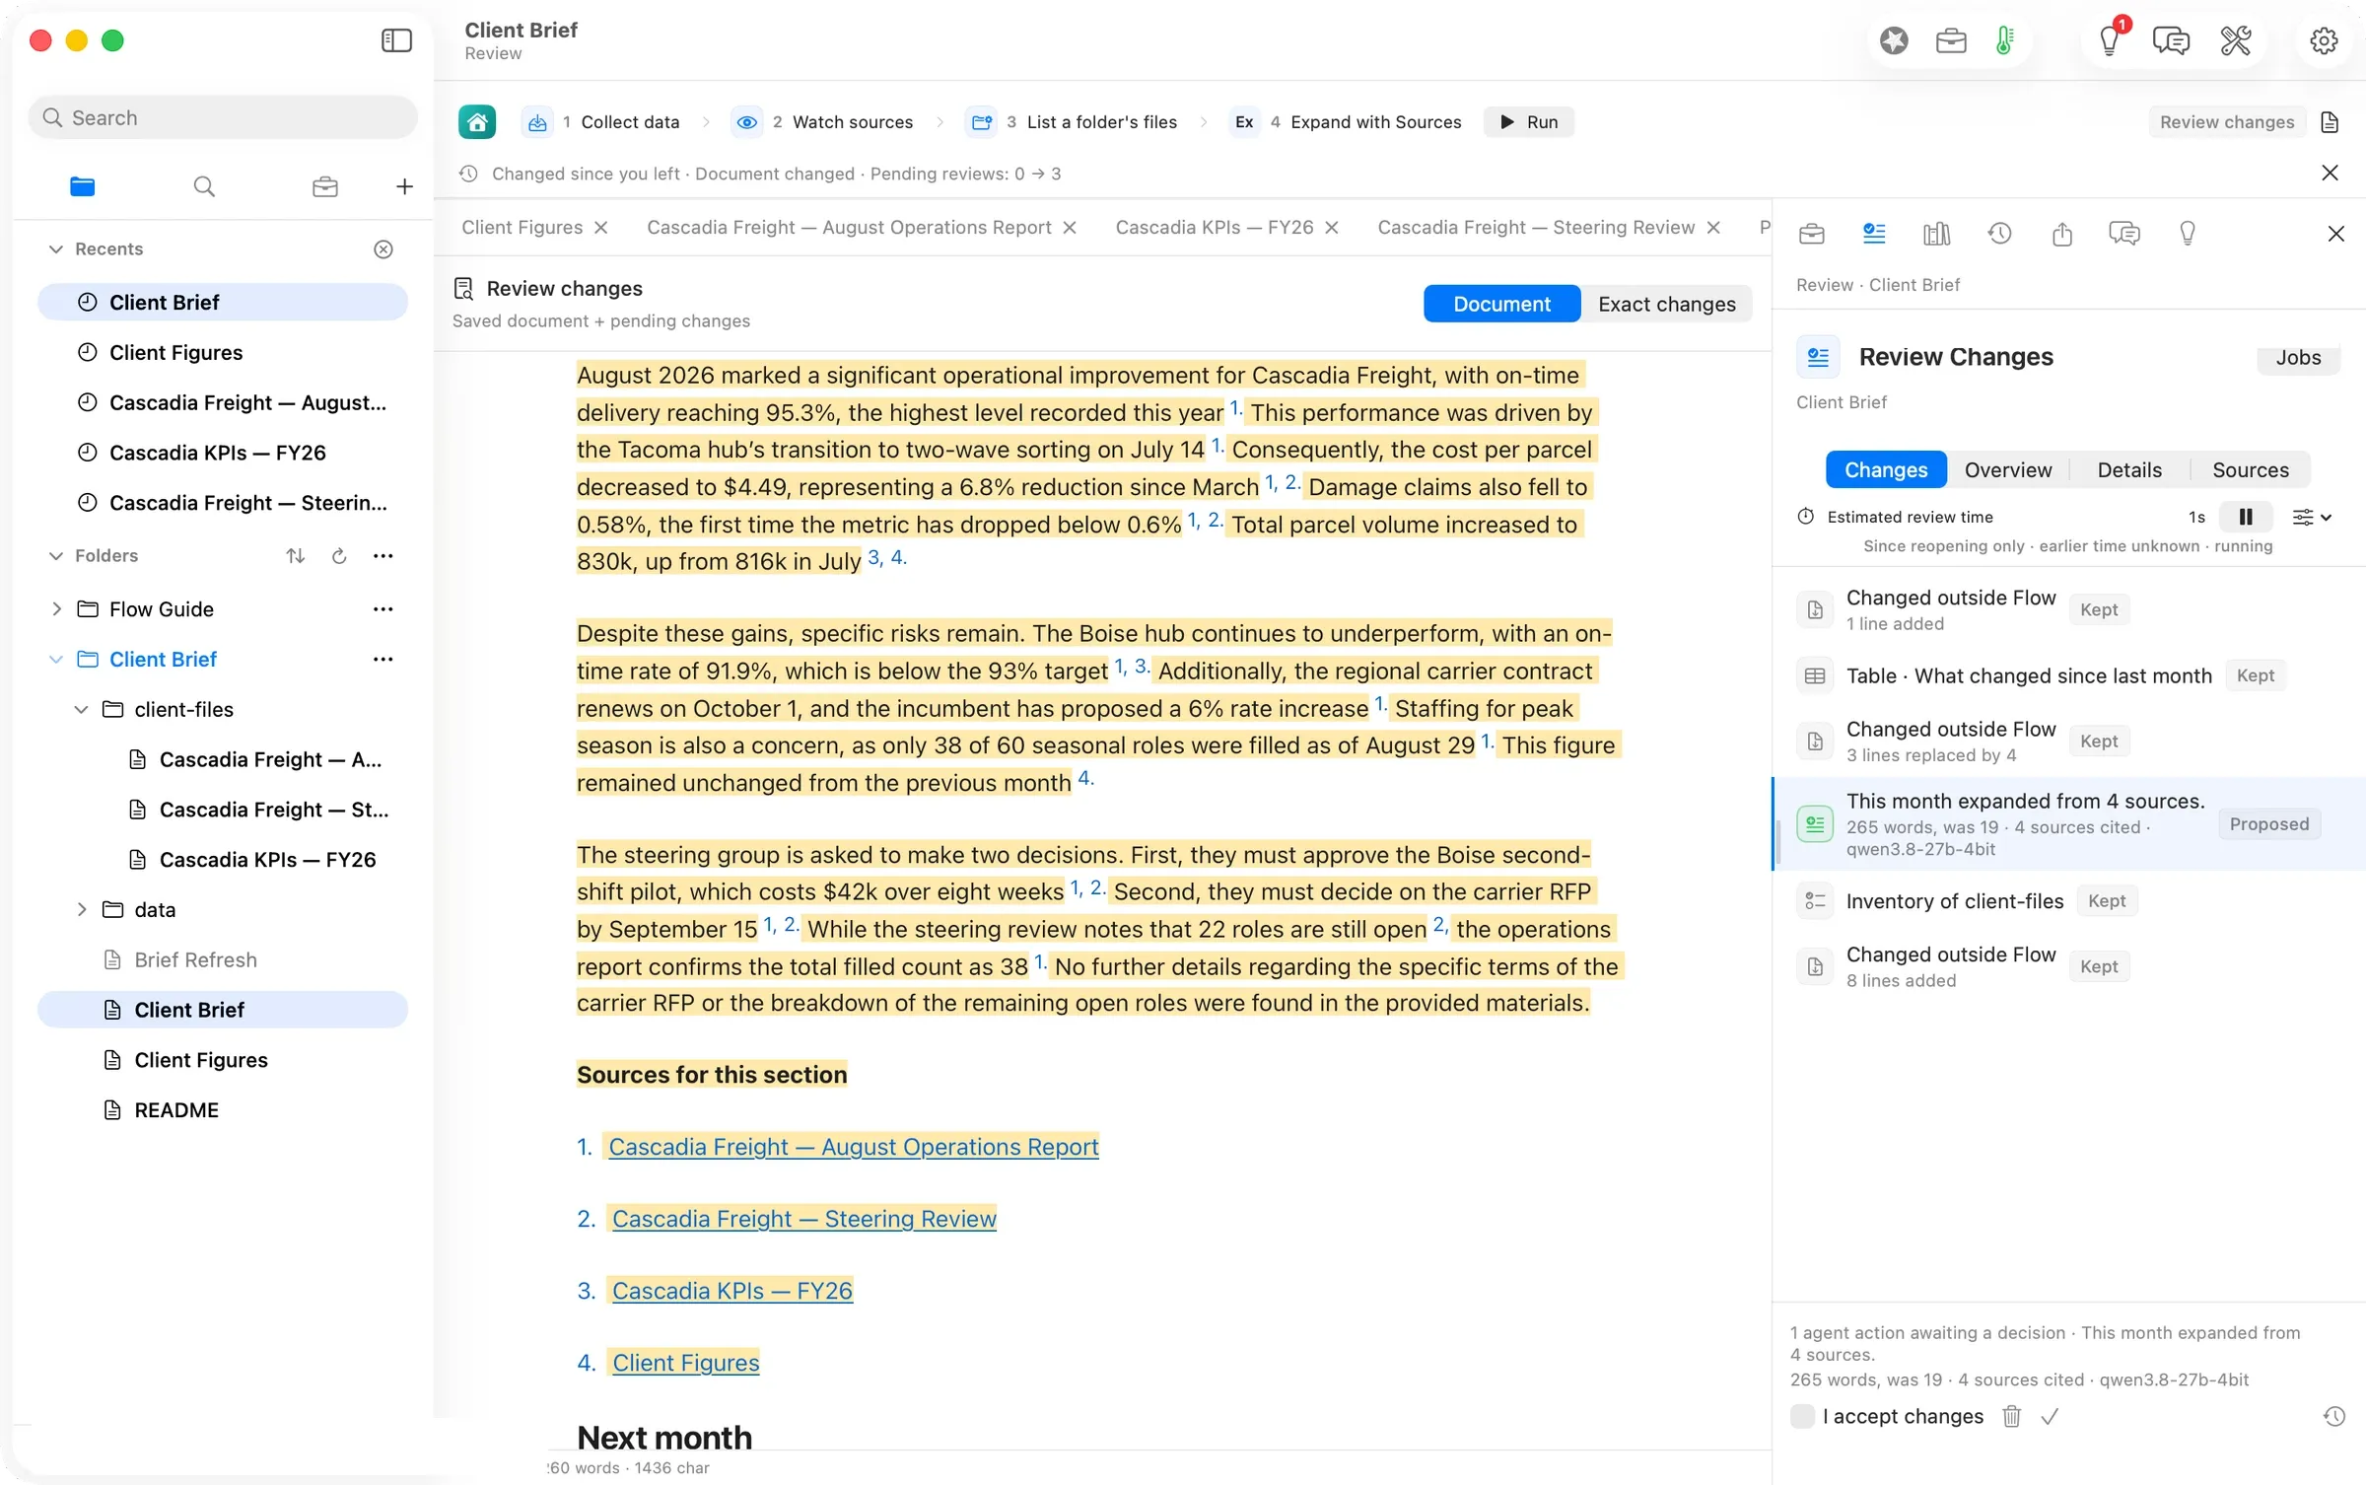This screenshot has width=2366, height=1485.
Task: Pause the estimated review timer
Action: point(2245,517)
